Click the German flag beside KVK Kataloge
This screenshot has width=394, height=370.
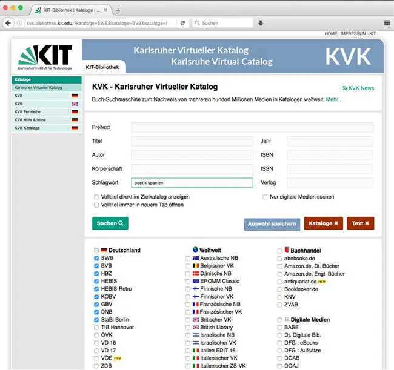[75, 128]
